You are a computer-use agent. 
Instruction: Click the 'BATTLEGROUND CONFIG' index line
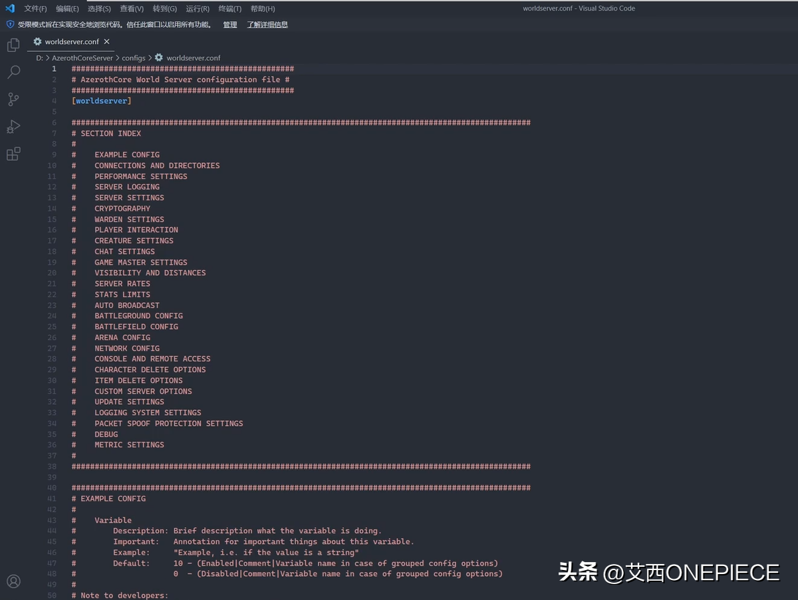[138, 316]
